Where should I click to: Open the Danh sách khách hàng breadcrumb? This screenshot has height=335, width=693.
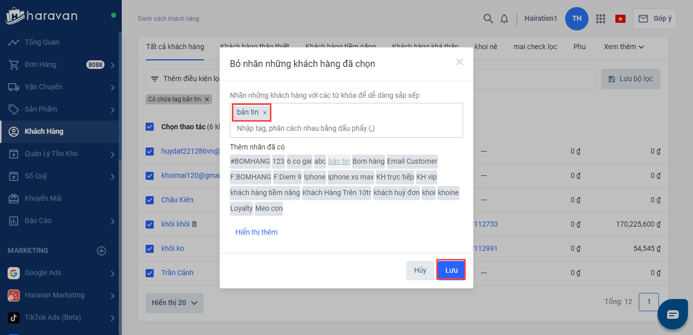(168, 19)
